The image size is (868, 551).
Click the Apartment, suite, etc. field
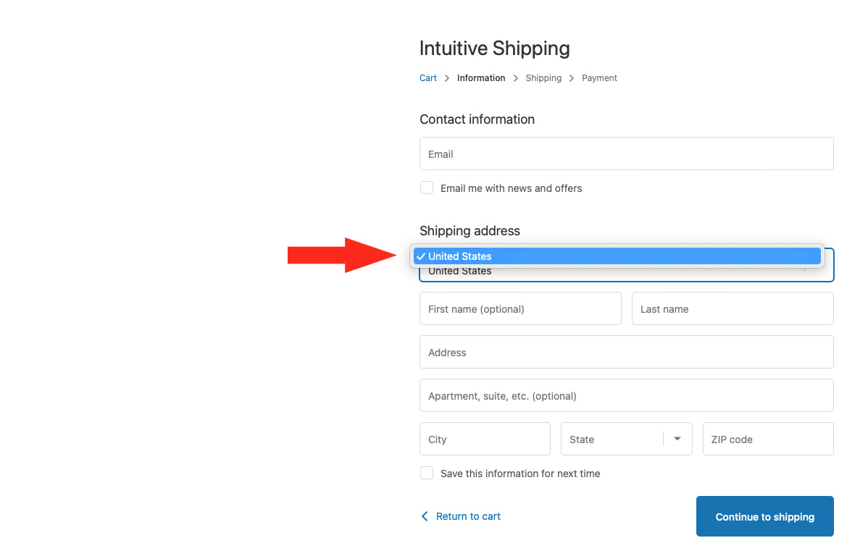point(626,395)
